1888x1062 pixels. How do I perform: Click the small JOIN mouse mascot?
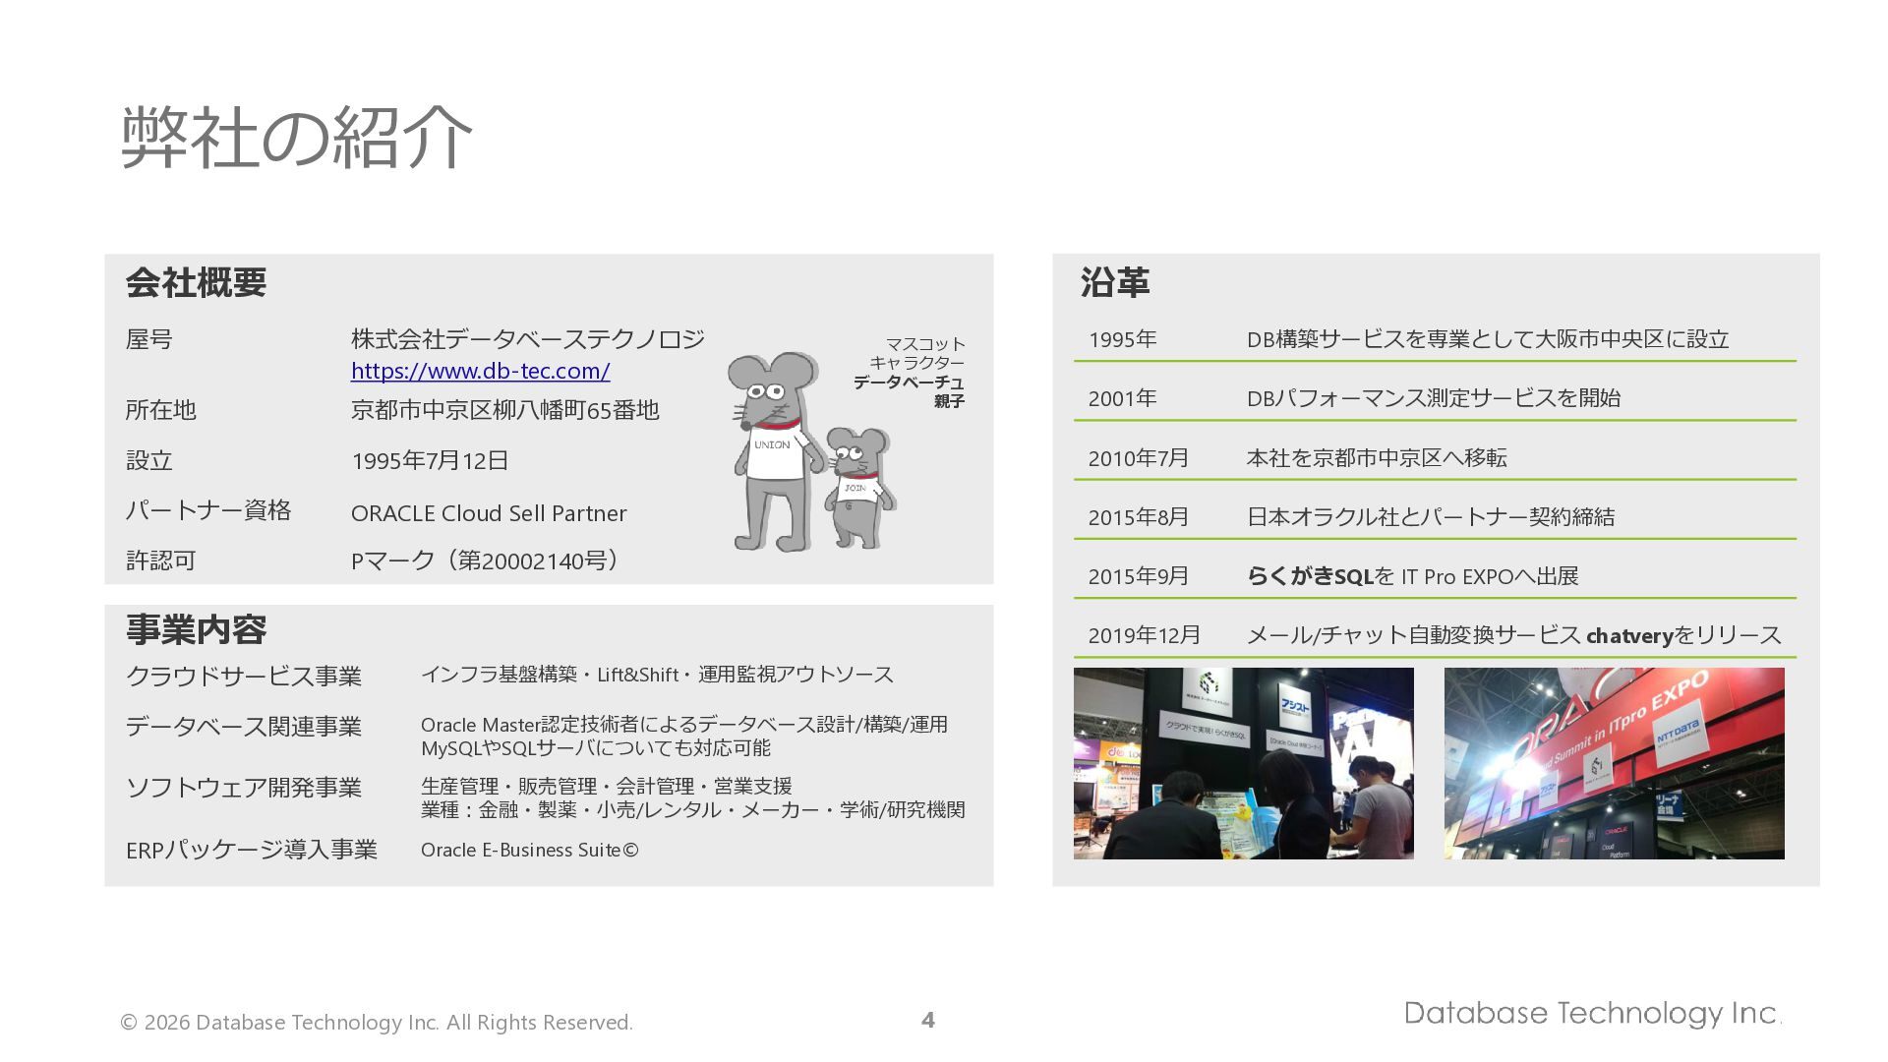point(857,489)
